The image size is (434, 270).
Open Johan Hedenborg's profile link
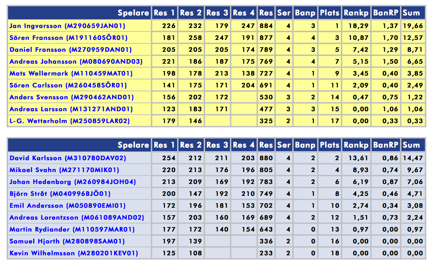pos(72,182)
